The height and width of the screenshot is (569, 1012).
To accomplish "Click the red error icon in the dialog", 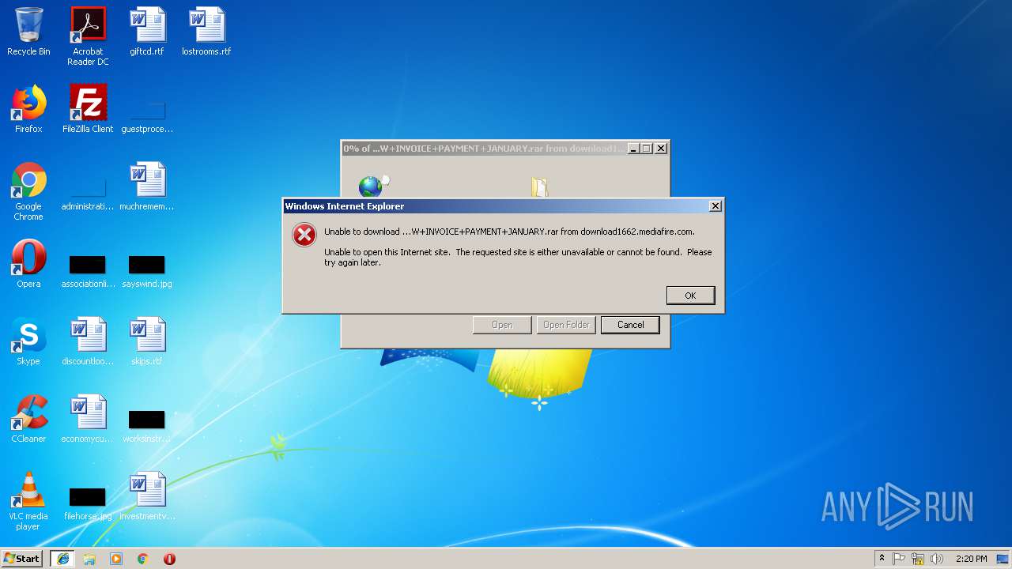I will 304,235.
